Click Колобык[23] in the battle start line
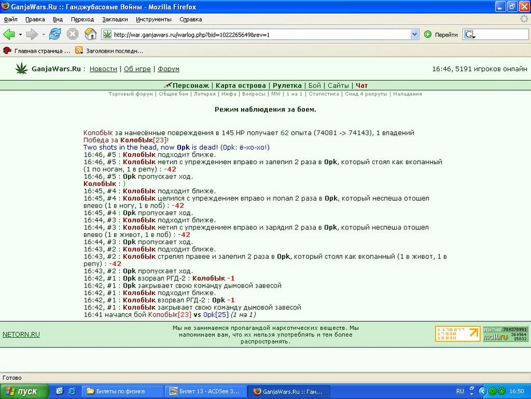Image resolution: width=531 pixels, height=399 pixels. coord(170,314)
